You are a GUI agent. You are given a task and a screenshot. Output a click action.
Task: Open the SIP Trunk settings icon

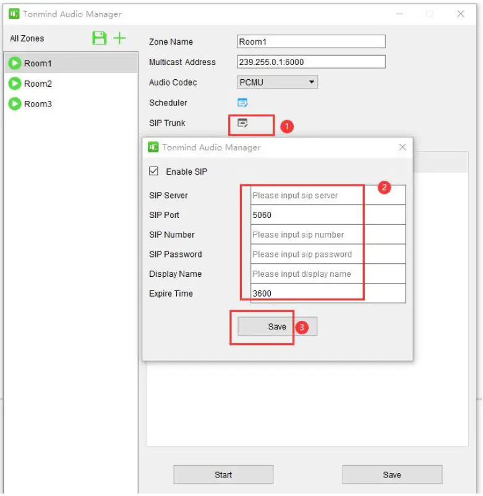(242, 123)
